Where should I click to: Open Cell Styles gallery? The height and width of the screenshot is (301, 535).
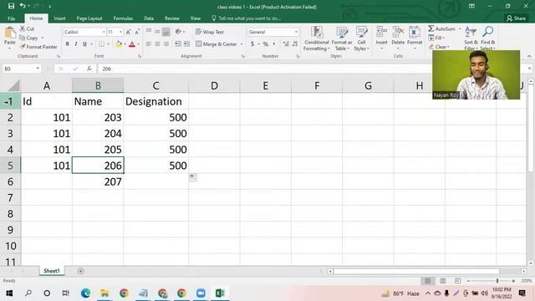pos(361,38)
